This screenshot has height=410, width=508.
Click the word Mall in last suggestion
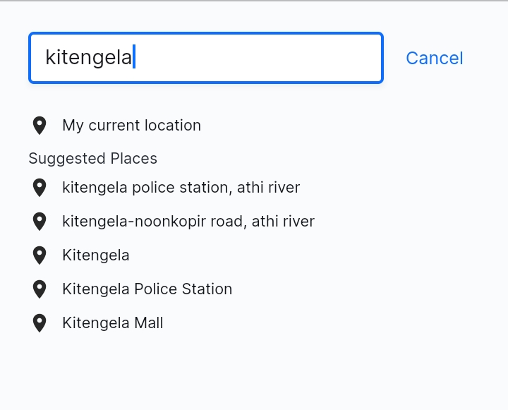coord(149,322)
